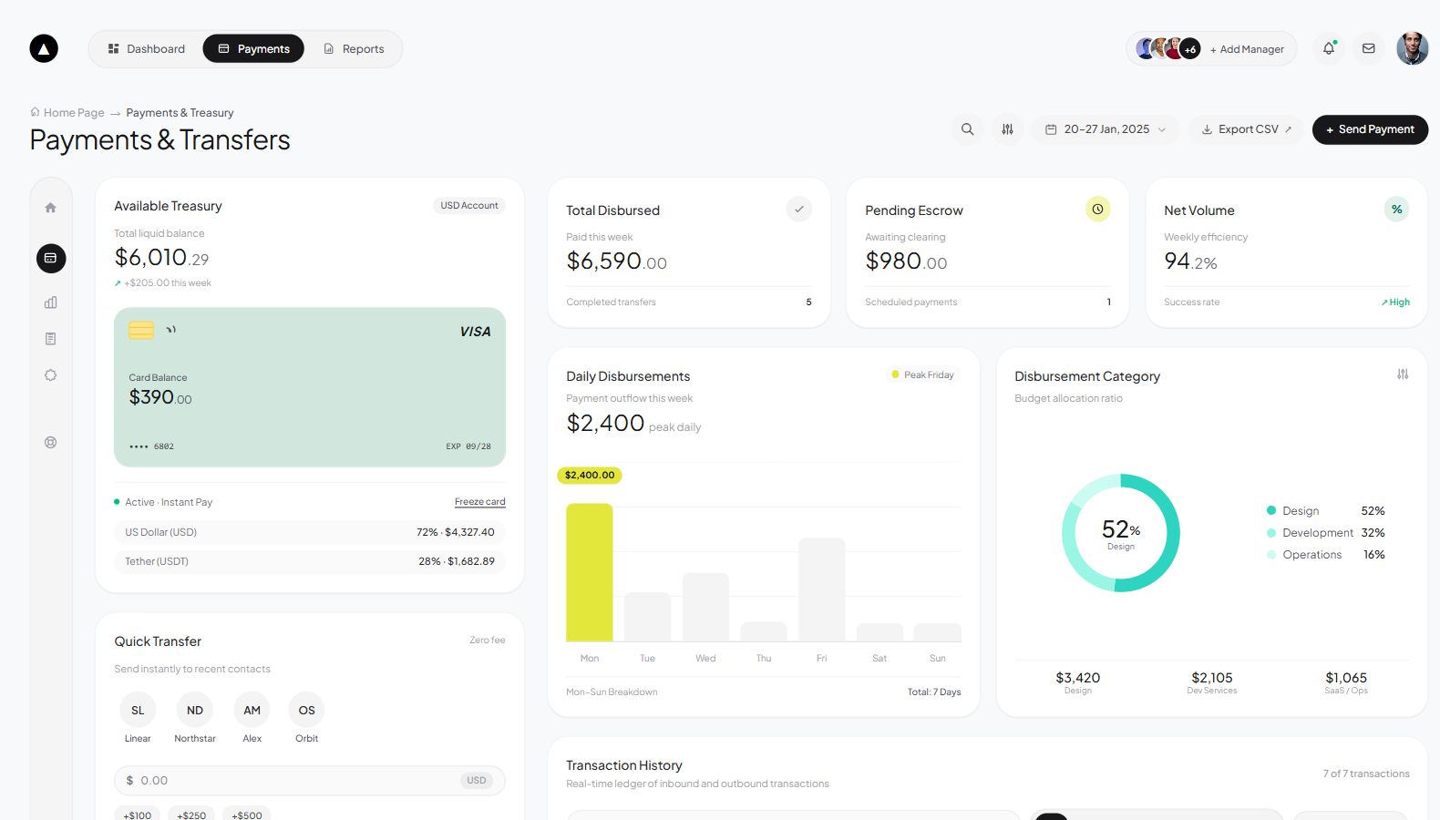Screen dimensions: 1440x820
Task: Click the Wednesday bar in chart
Action: coord(705,607)
